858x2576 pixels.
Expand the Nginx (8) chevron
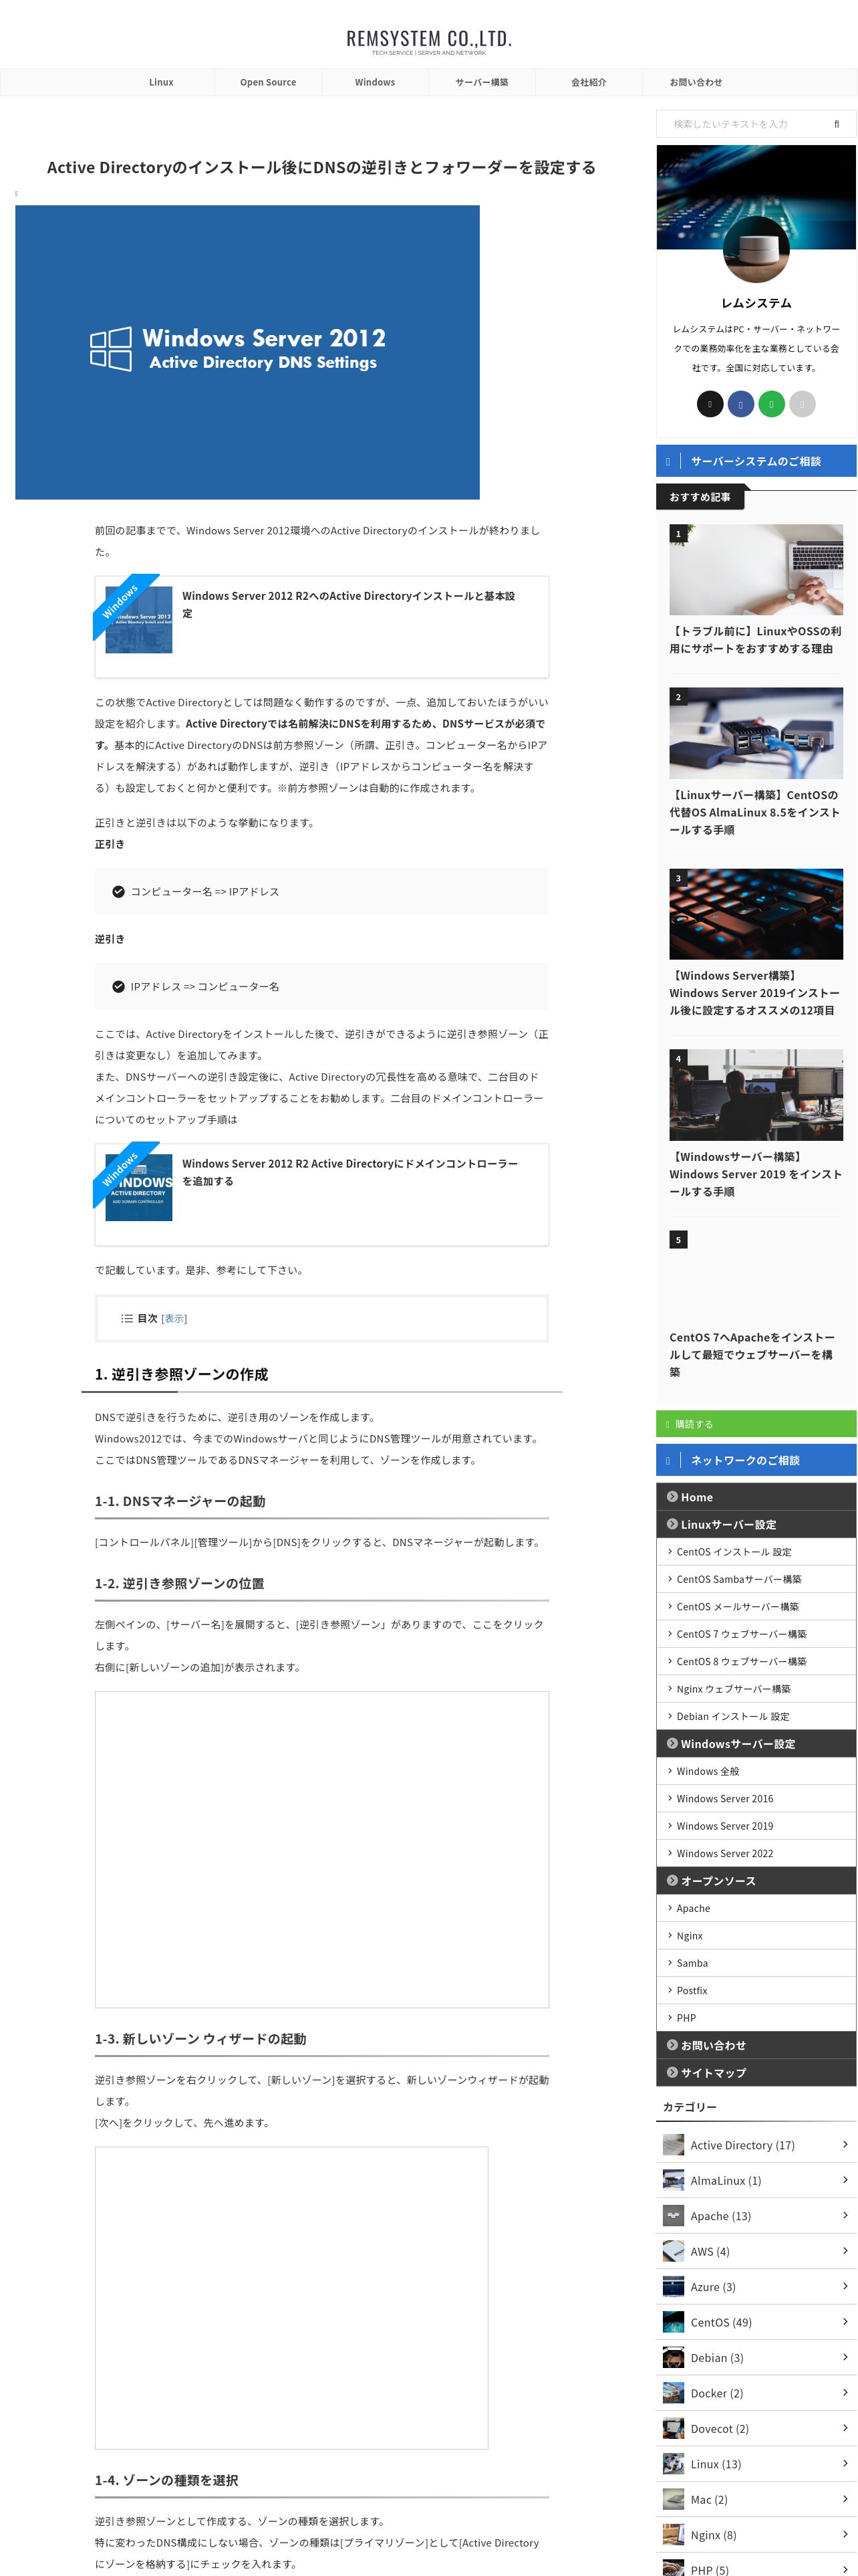[x=845, y=2535]
